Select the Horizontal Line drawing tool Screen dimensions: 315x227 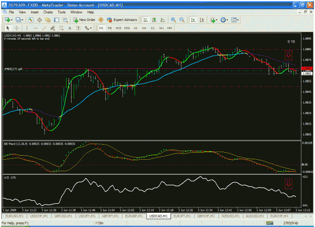(36, 28)
